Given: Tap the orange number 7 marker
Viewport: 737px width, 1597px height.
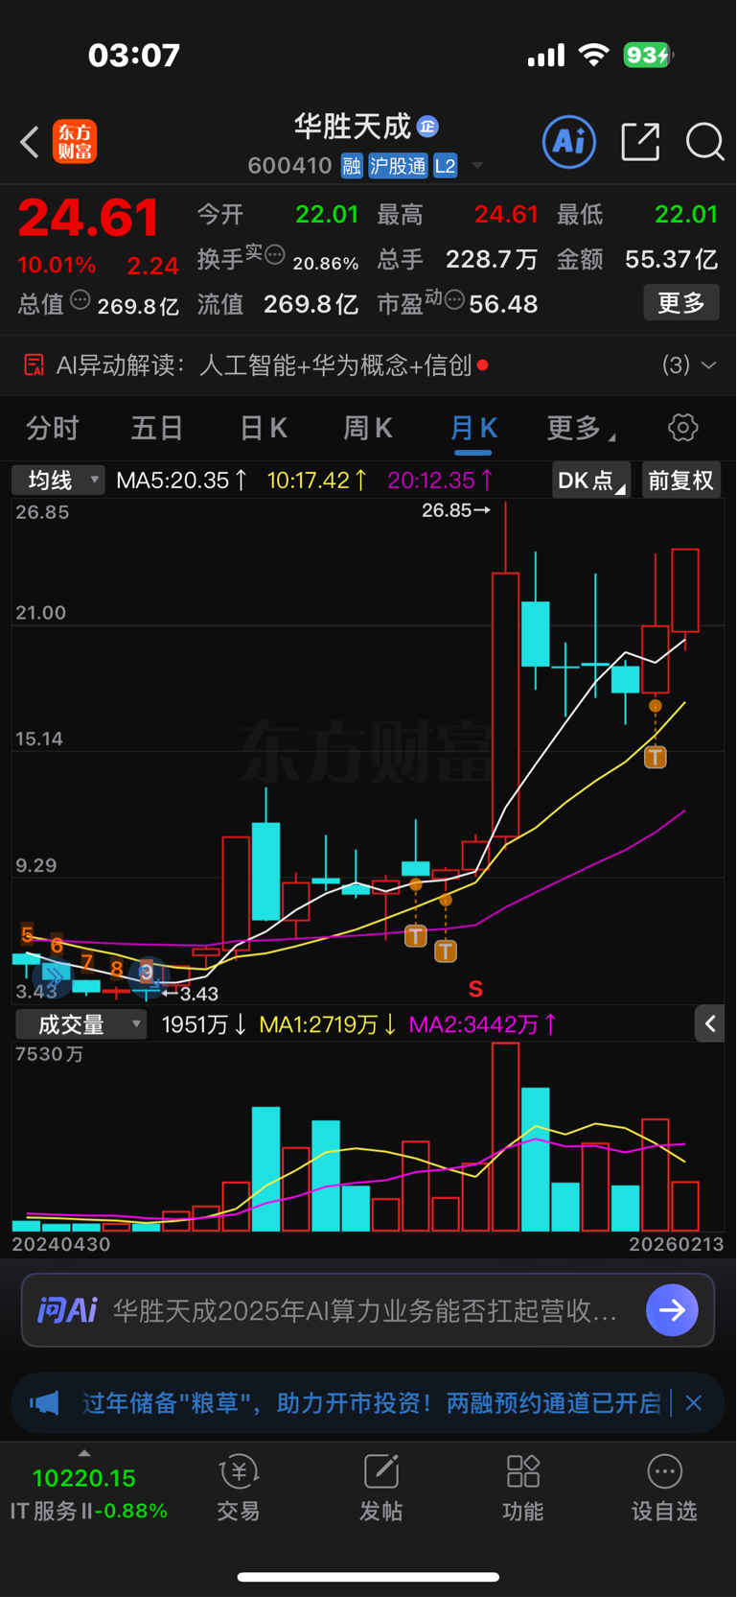Looking at the screenshot, I should 87,962.
